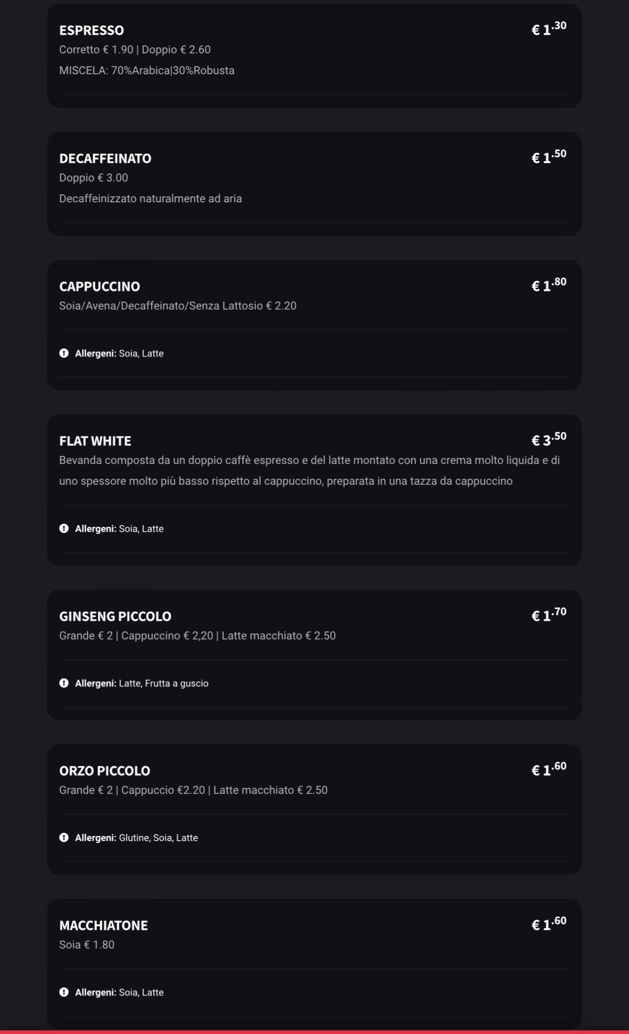
Task: Click the espresso MISCELA blend description
Action: click(x=147, y=70)
